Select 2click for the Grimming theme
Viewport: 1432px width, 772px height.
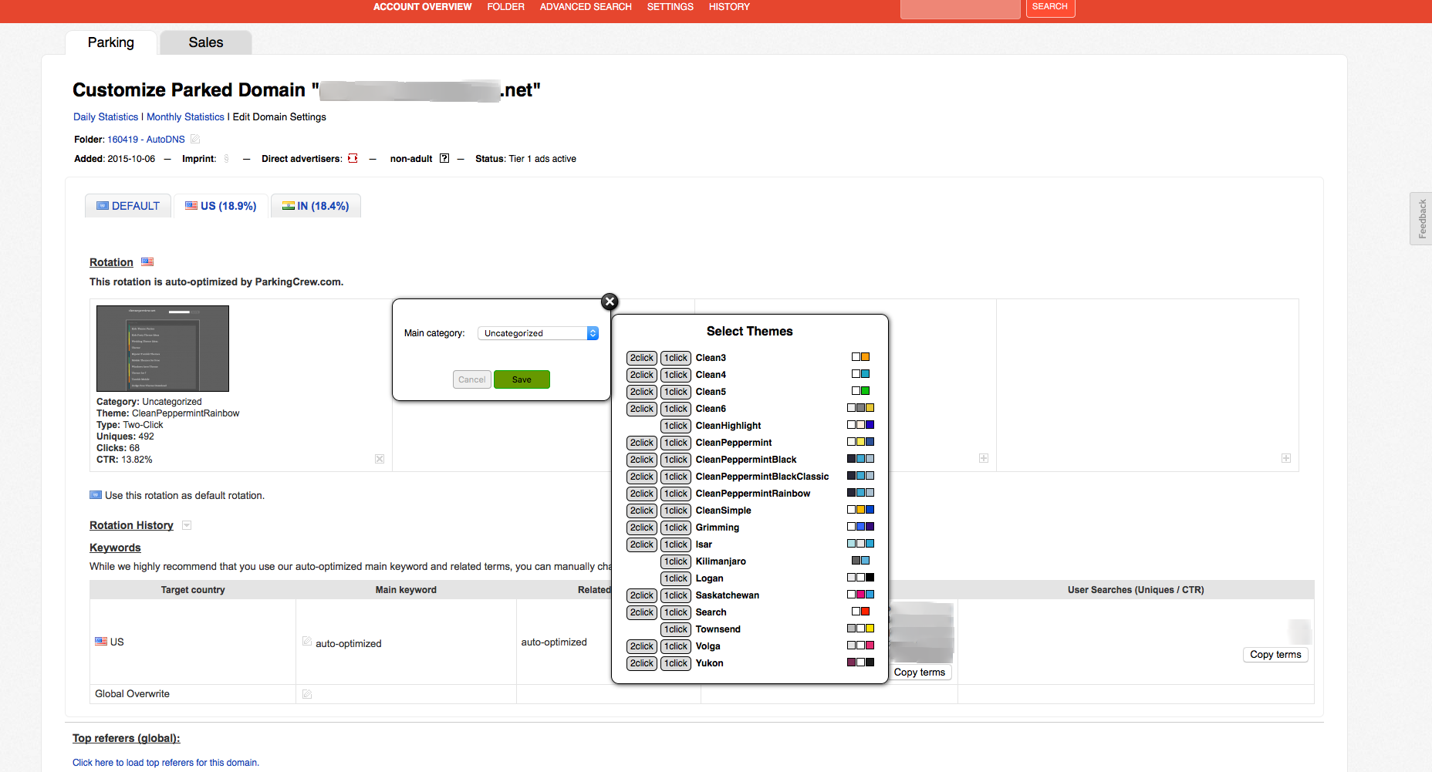tap(641, 528)
